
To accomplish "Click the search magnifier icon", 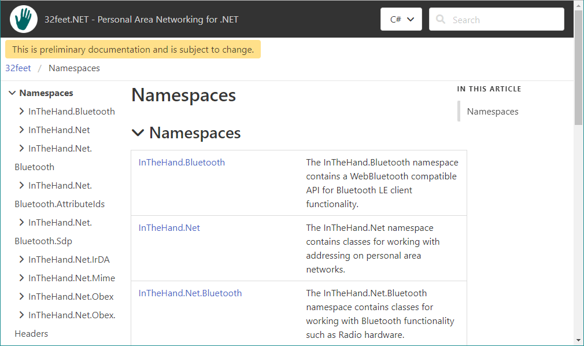I will (440, 19).
